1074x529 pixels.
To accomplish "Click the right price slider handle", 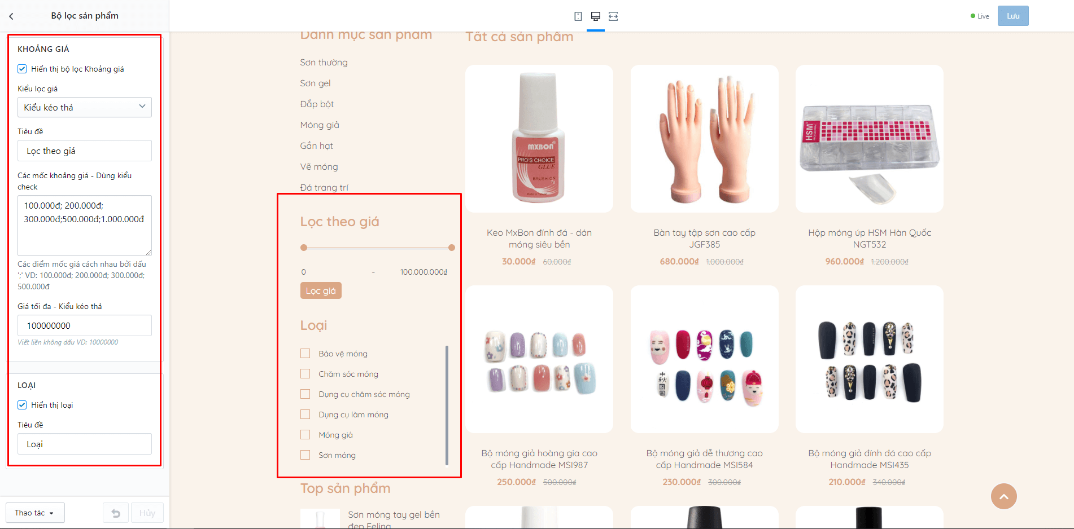I will click(452, 248).
